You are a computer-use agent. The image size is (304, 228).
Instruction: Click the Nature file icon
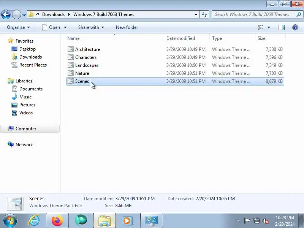tap(71, 73)
